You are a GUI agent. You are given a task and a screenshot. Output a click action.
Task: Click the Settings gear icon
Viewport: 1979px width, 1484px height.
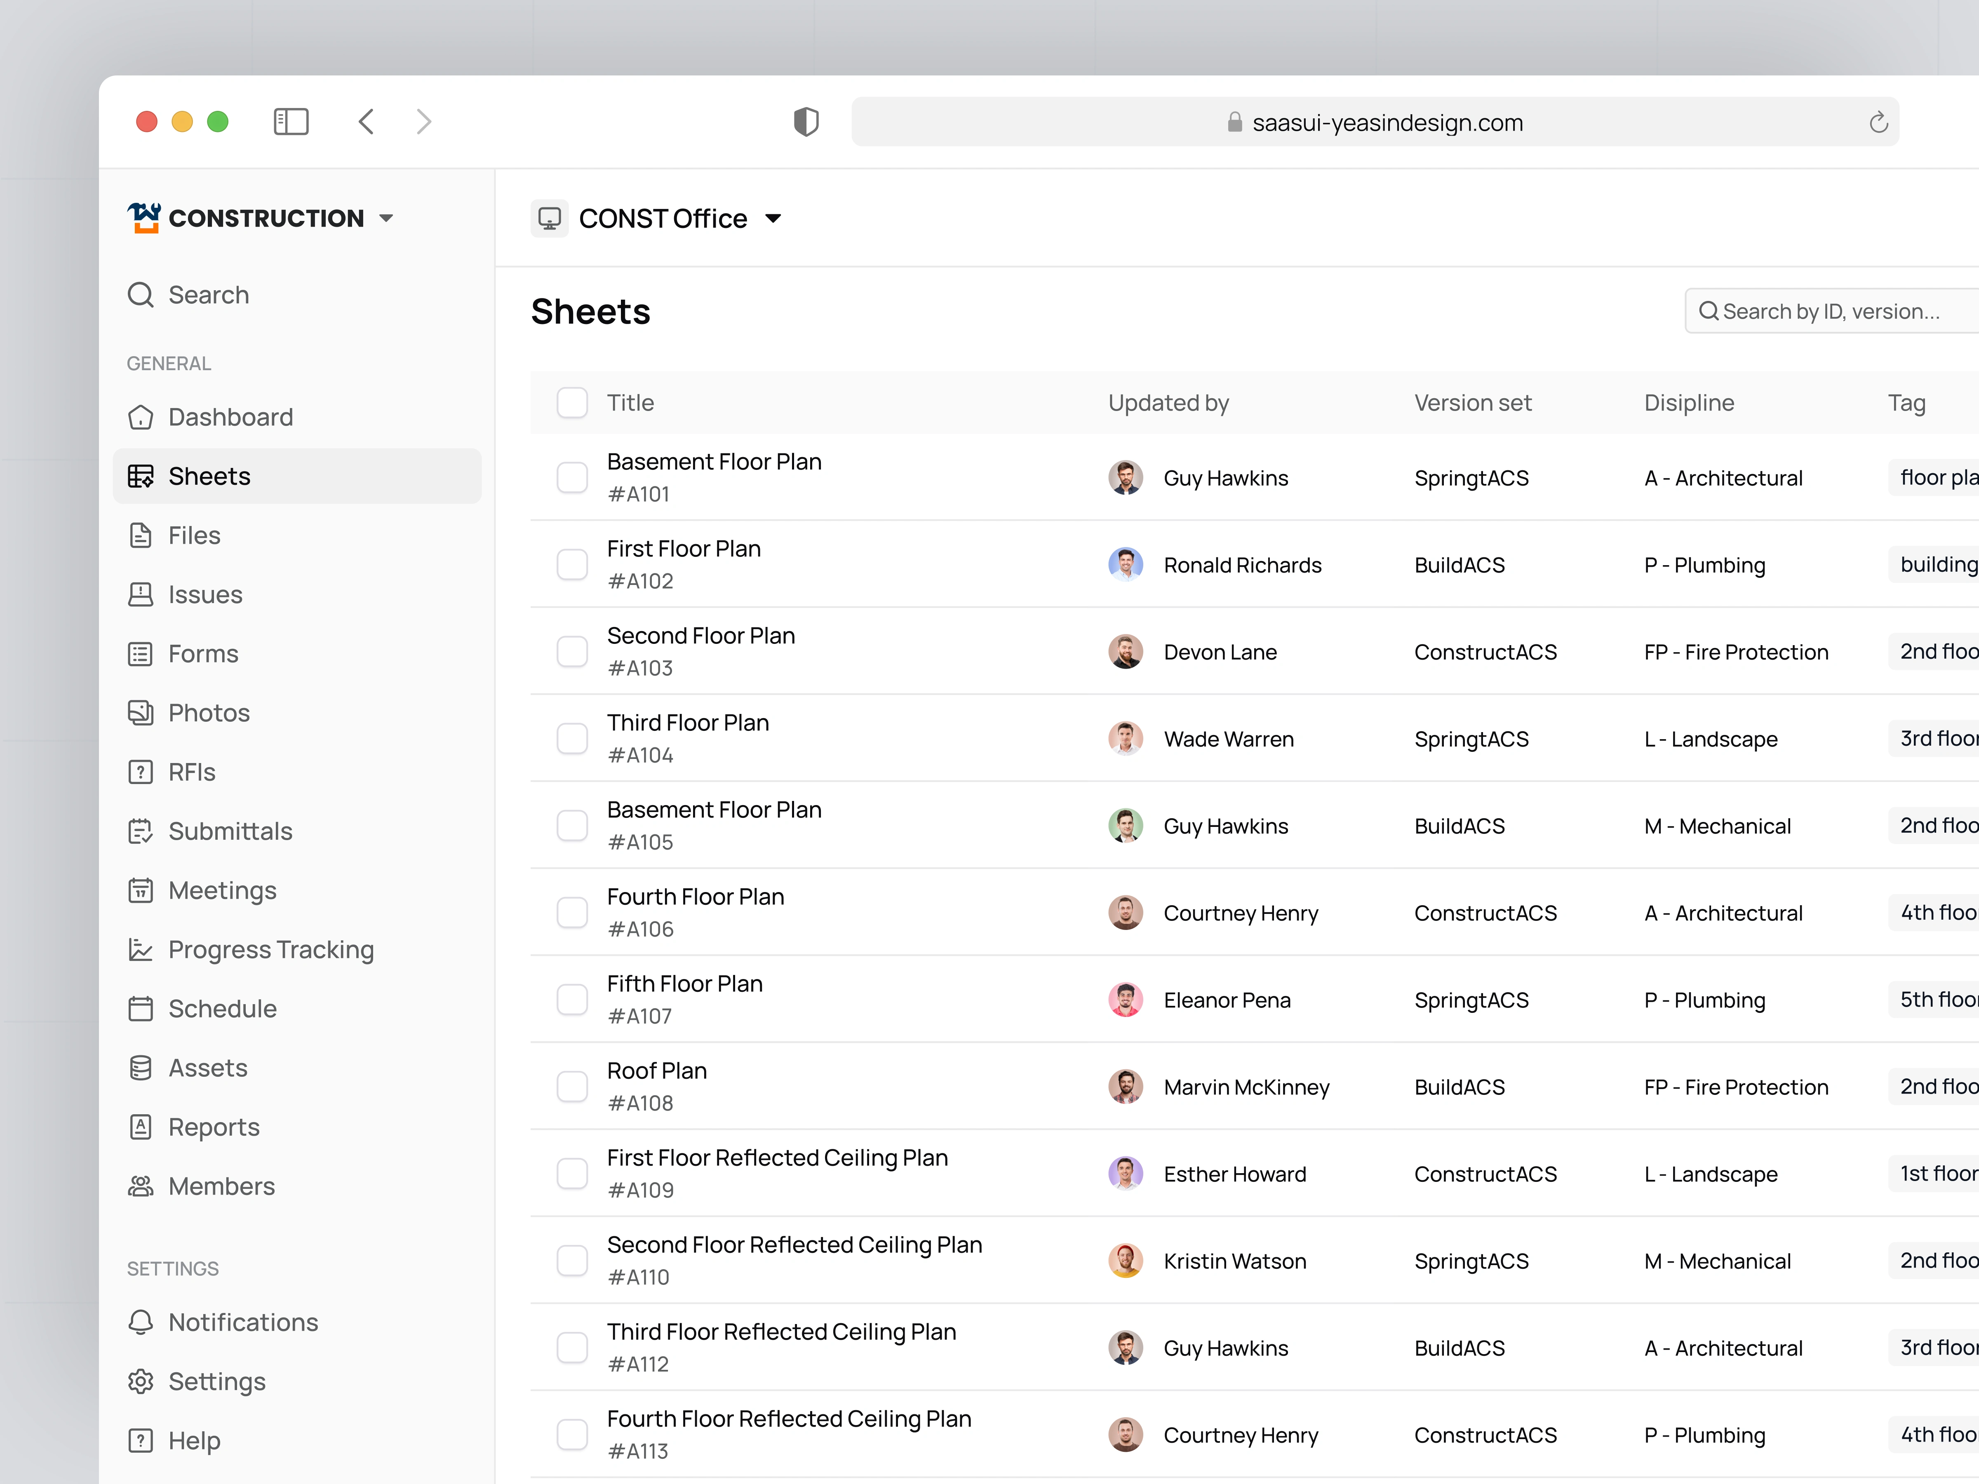tap(141, 1381)
